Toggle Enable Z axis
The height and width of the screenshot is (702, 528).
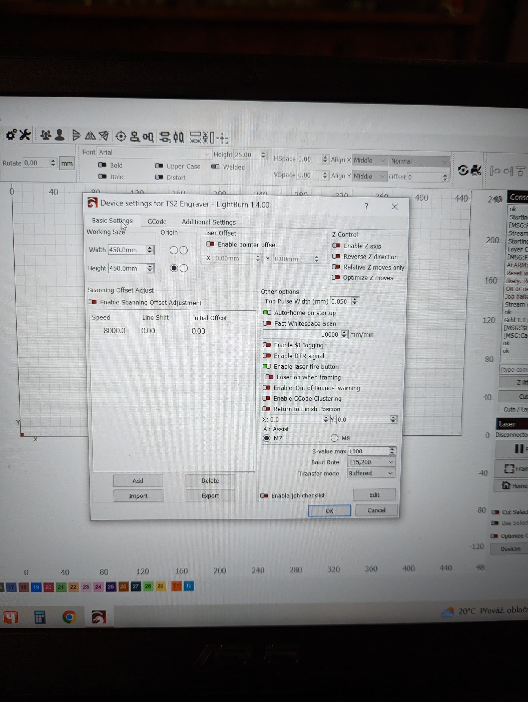click(x=336, y=245)
